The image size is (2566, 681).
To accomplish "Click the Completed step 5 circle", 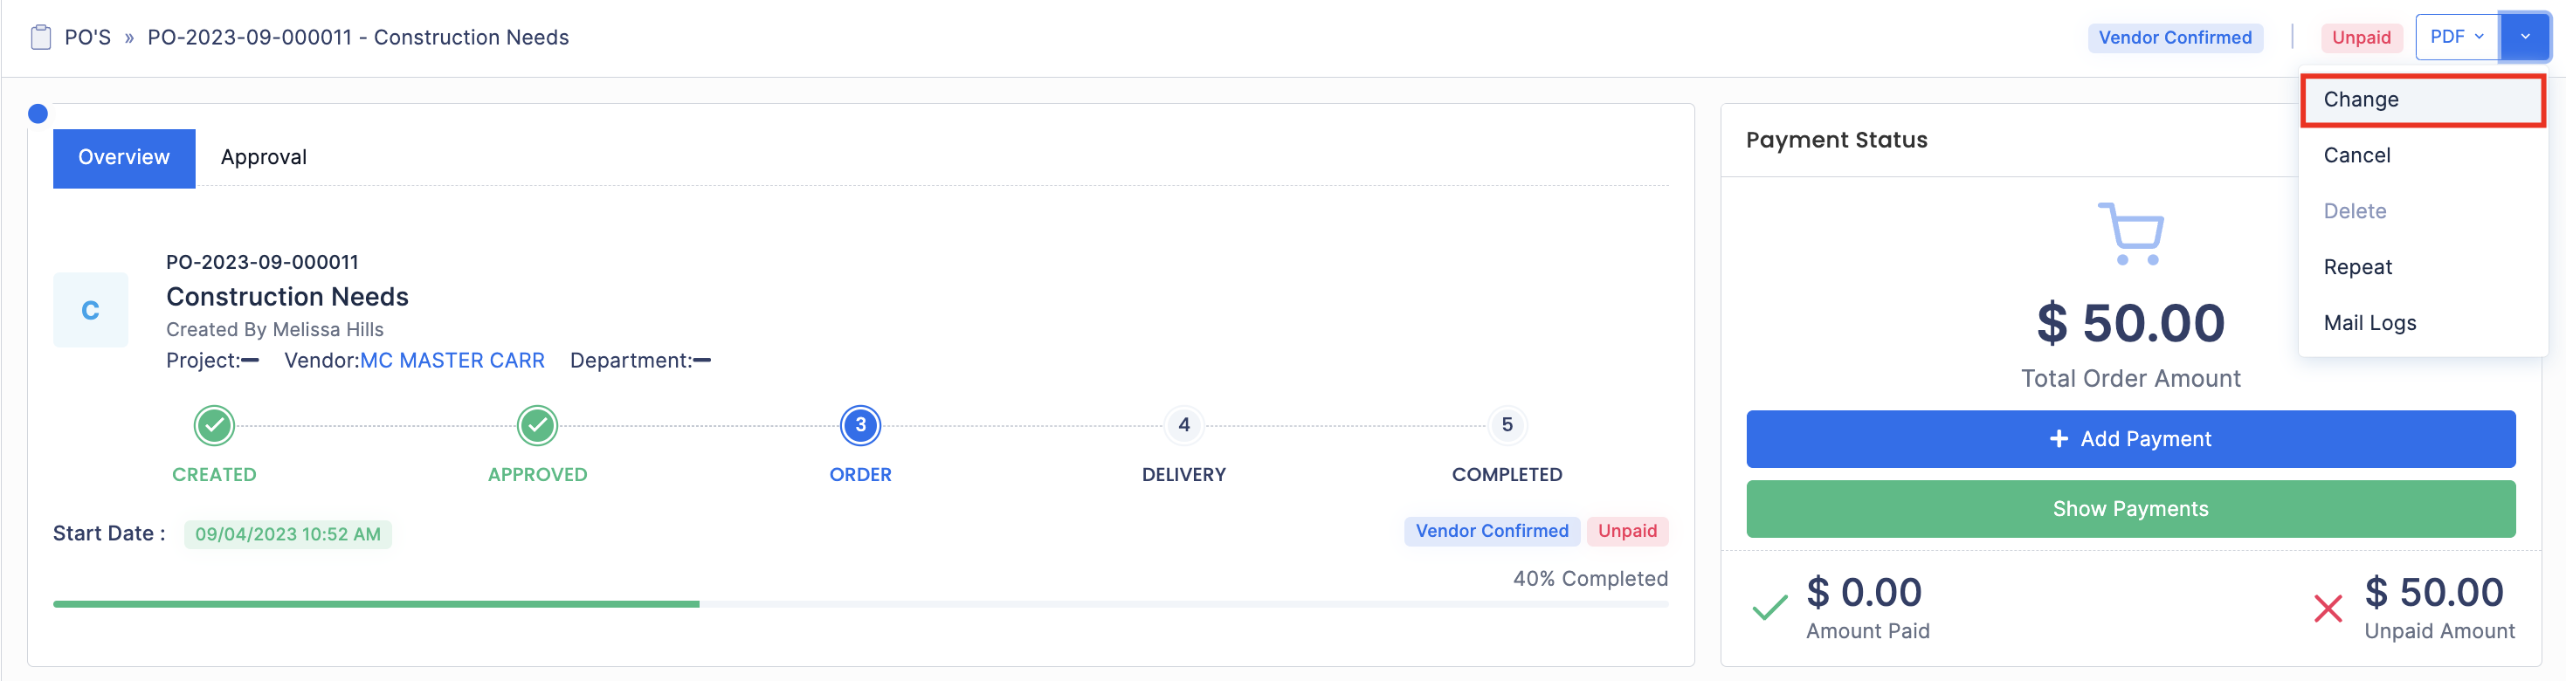I will pos(1506,425).
